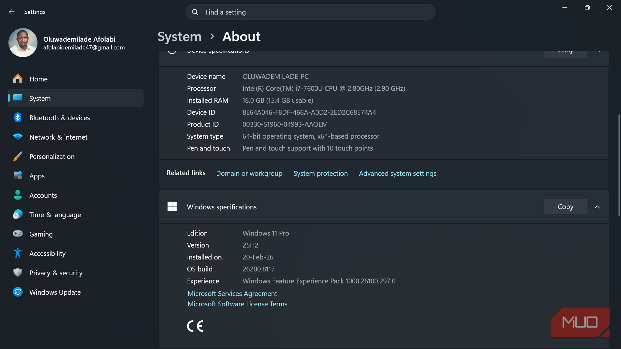The image size is (621, 349).
Task: Click the Time & language clock icon
Action: tap(18, 214)
